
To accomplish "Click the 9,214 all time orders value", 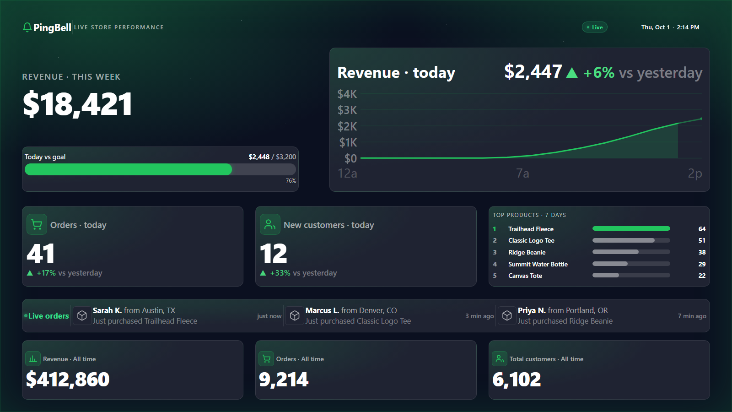I will (x=284, y=379).
